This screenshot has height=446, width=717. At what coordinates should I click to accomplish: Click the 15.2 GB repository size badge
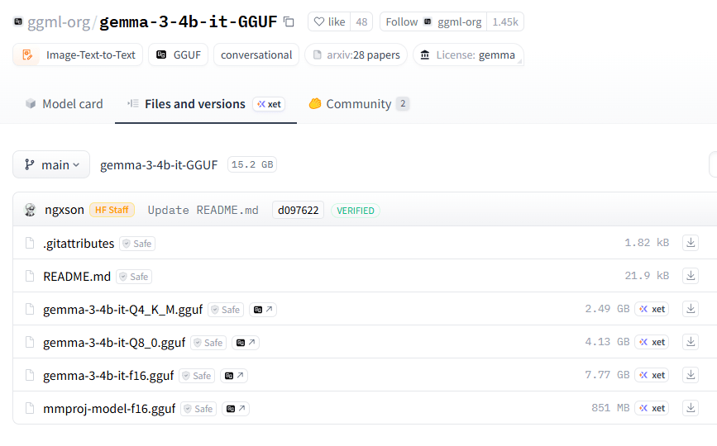coord(252,164)
